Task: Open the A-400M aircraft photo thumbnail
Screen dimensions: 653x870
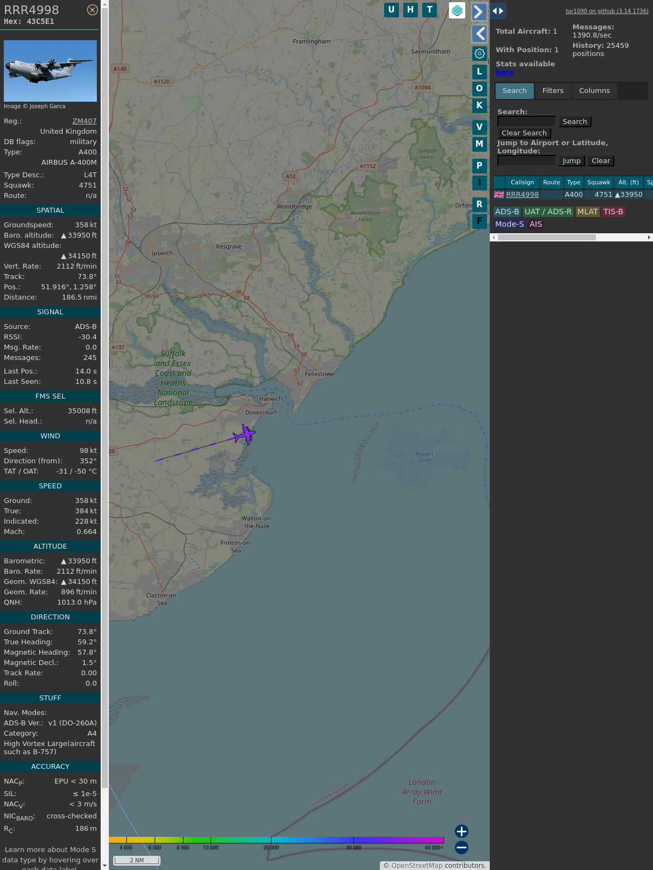Action: (50, 71)
